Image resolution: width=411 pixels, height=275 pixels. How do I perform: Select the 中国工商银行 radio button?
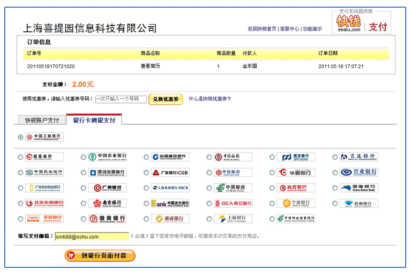[x=20, y=137]
